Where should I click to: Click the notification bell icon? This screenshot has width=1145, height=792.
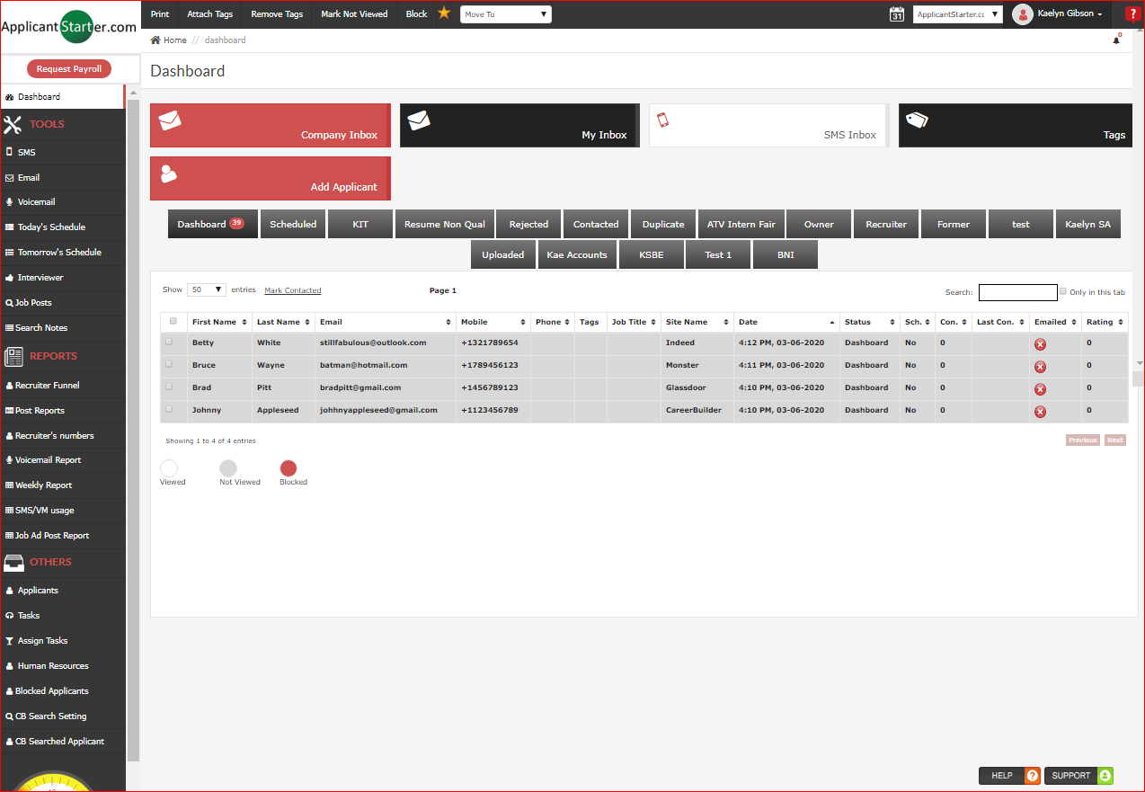pos(1115,40)
